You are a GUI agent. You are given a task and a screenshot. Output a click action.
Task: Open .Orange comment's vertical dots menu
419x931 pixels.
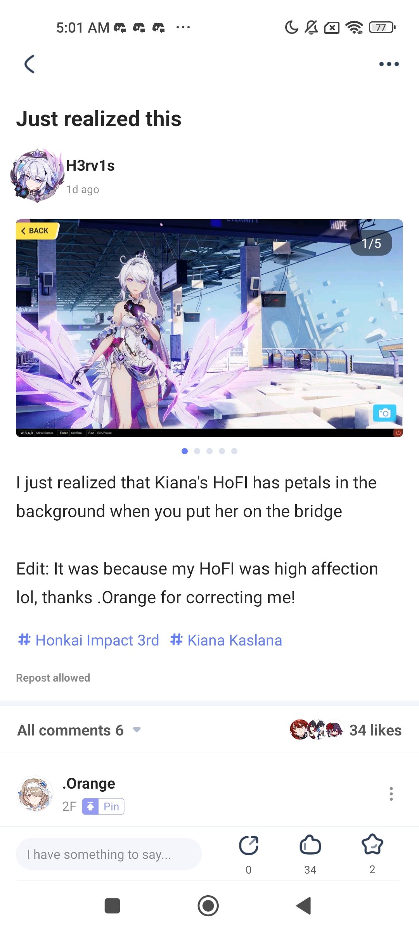tap(391, 794)
